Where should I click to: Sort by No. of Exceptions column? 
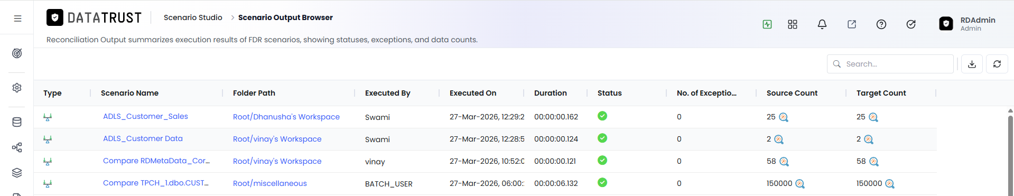(x=706, y=93)
